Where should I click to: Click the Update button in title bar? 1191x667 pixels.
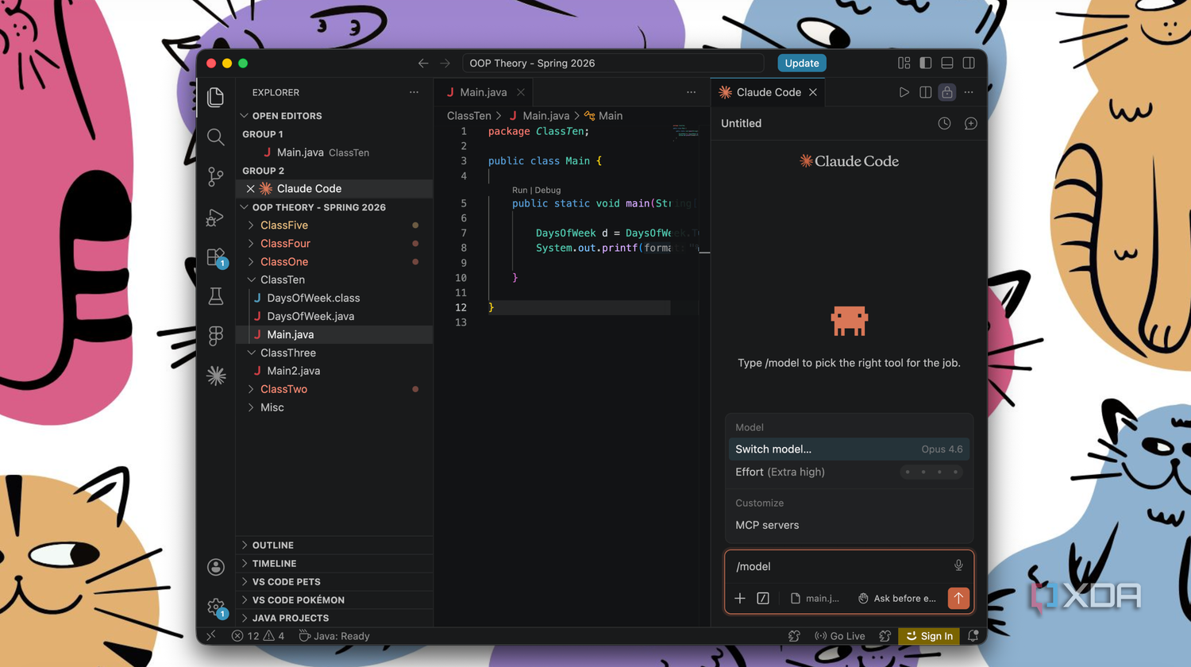click(801, 63)
